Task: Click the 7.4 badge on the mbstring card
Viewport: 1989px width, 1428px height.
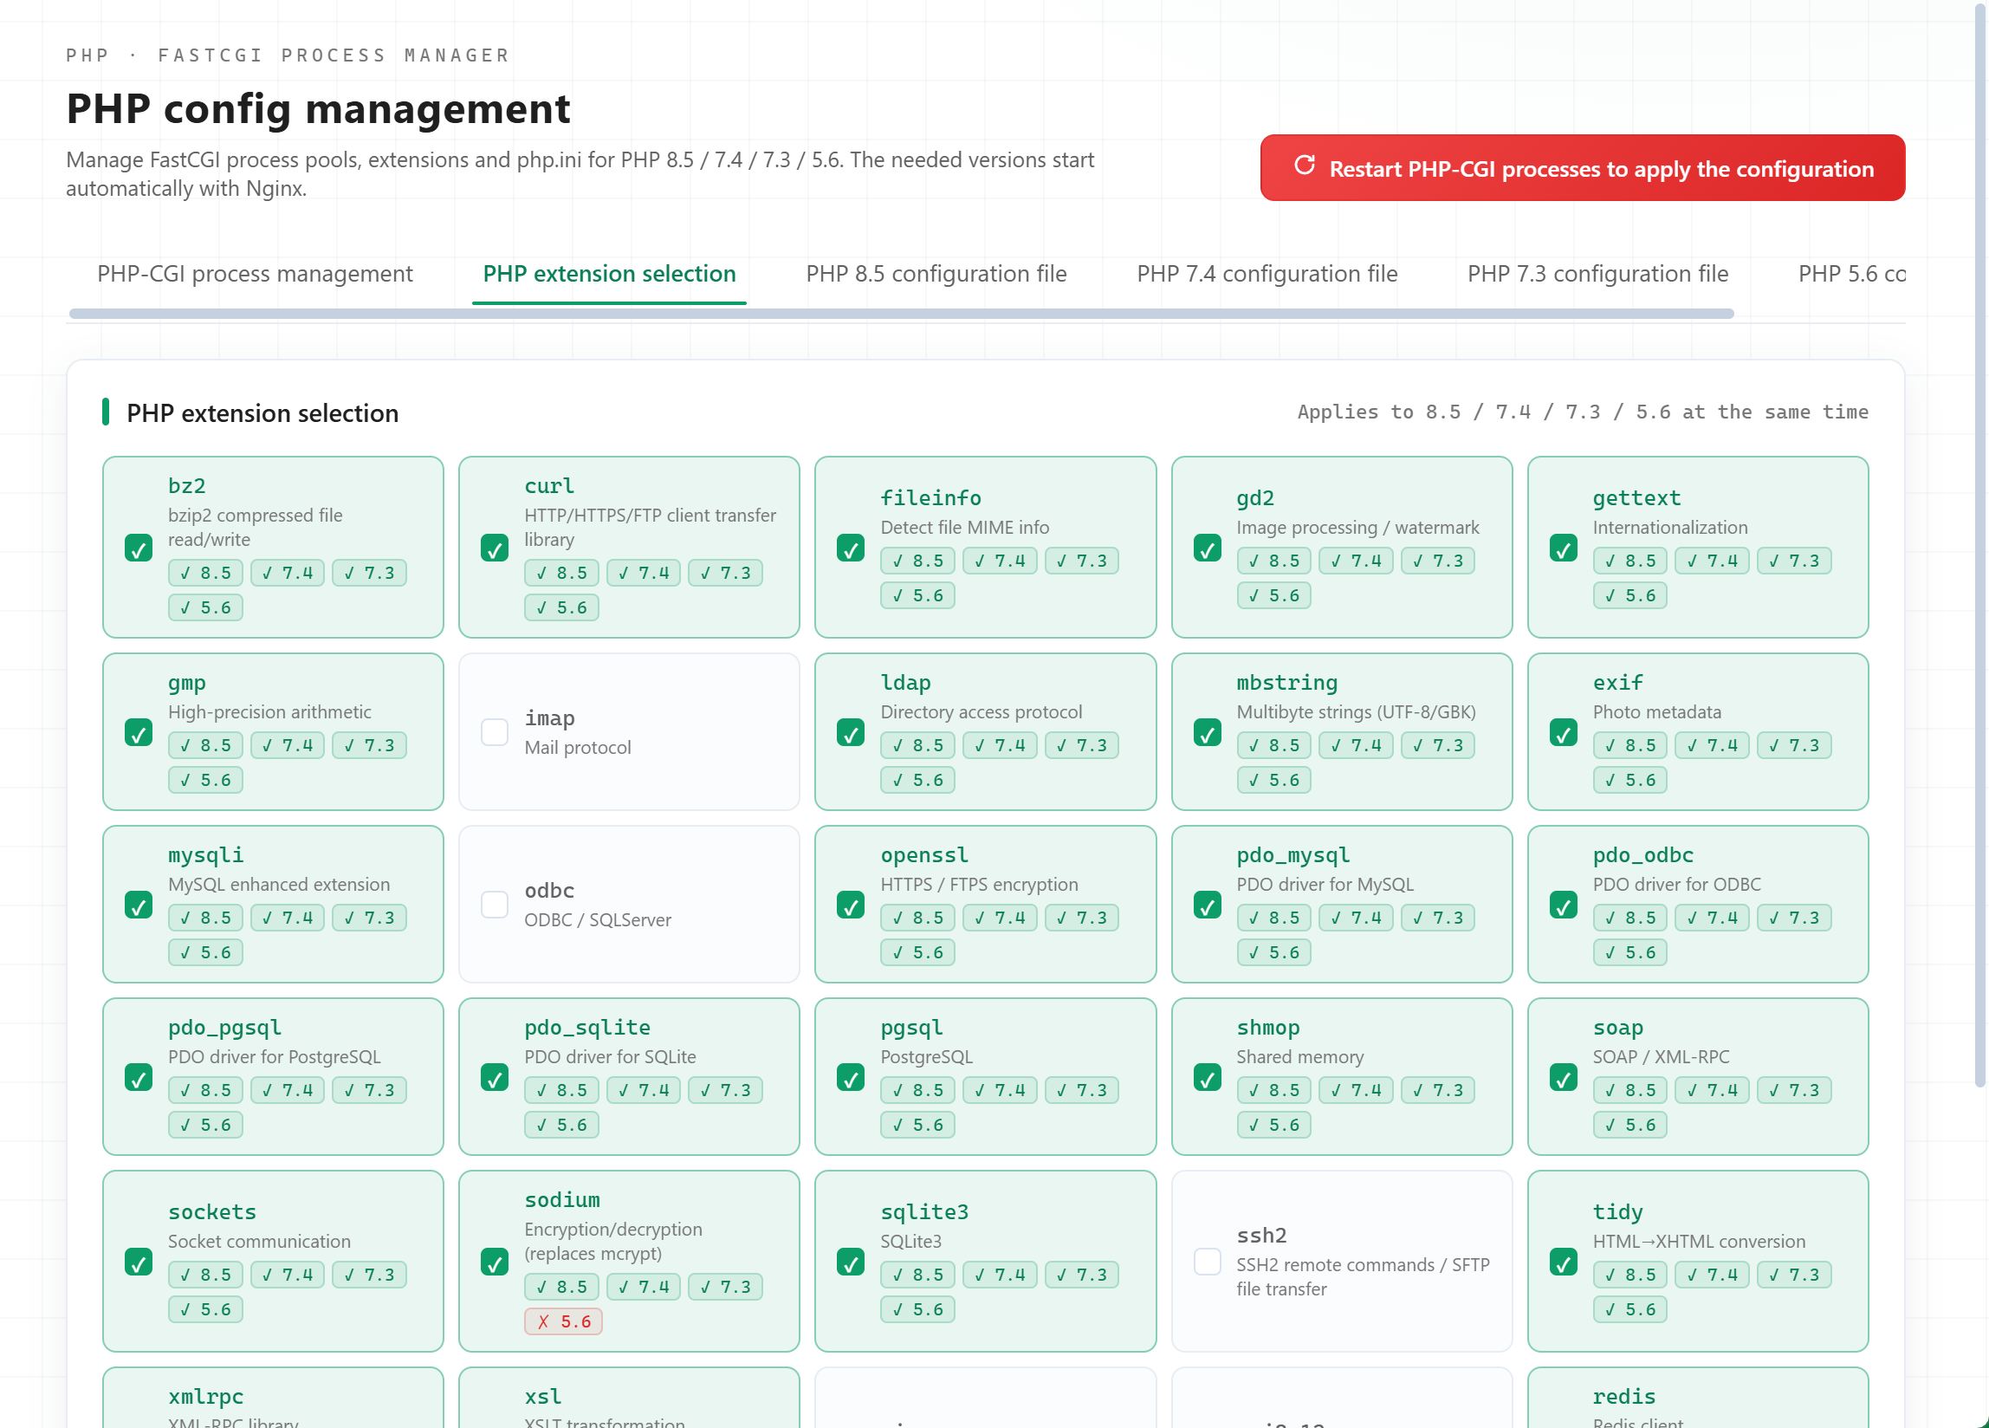Action: click(1356, 745)
